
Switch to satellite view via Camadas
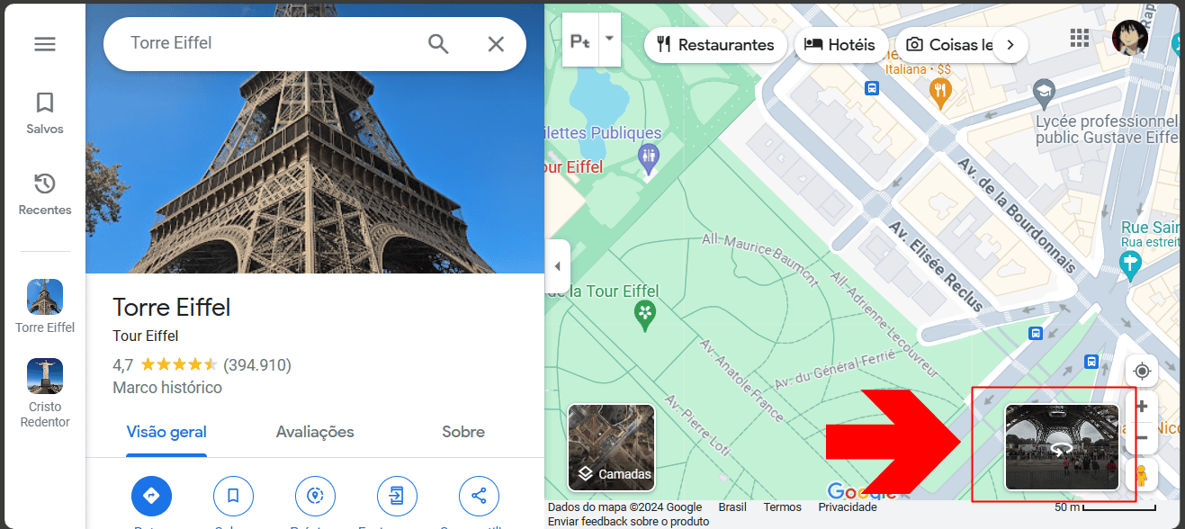611,447
